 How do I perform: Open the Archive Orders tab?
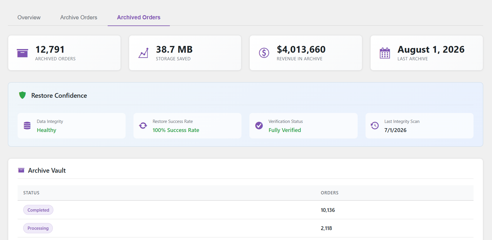(x=79, y=17)
